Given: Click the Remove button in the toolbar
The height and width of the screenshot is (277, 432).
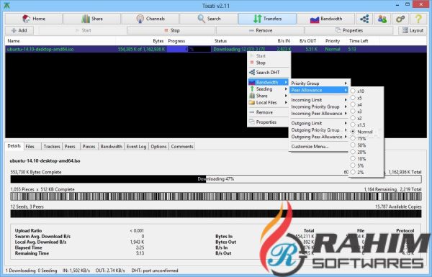Looking at the screenshot, I should point(261,30).
